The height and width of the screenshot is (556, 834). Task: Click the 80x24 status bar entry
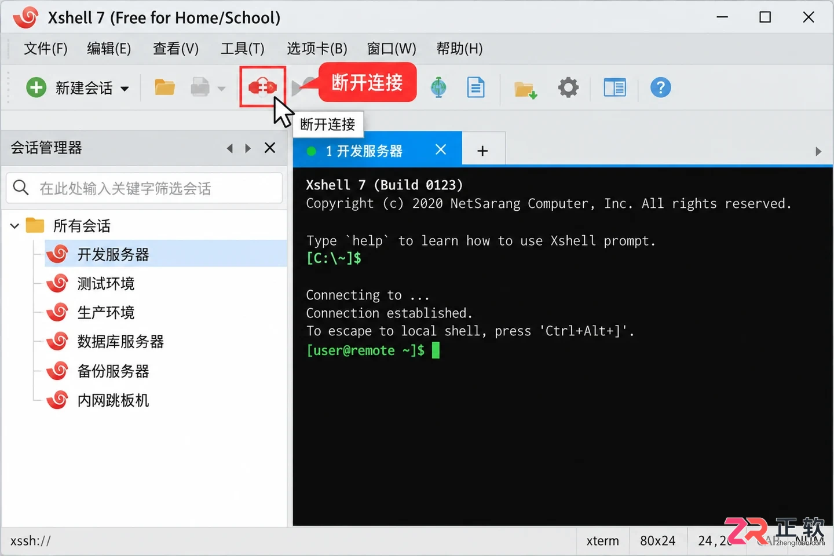[x=657, y=541]
